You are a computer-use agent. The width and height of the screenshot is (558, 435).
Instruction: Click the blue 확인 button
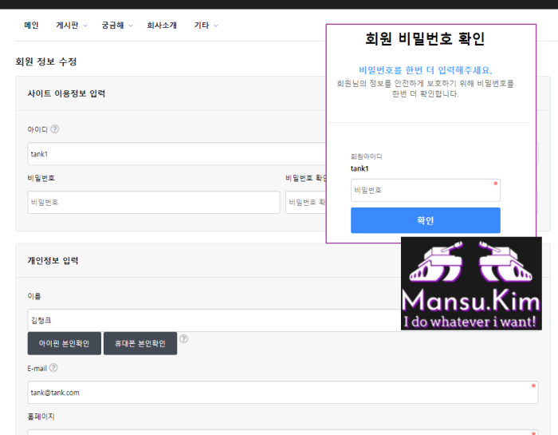click(x=425, y=220)
